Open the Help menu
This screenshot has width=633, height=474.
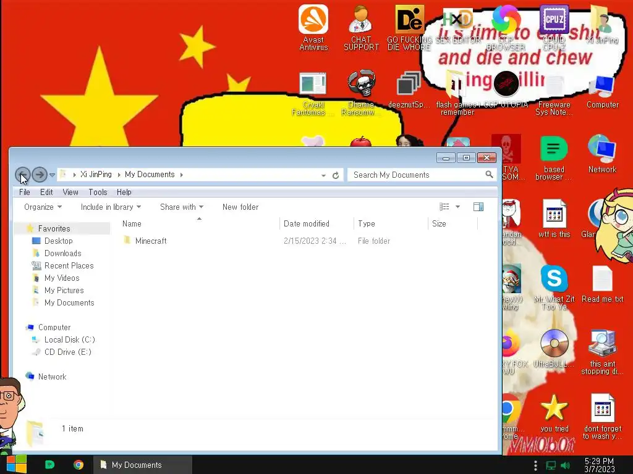pyautogui.click(x=124, y=193)
